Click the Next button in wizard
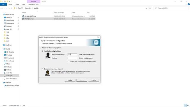 tap(82, 80)
